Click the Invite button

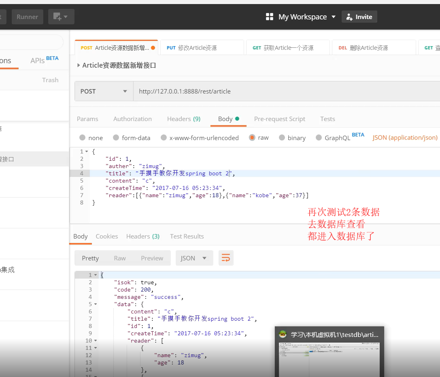(359, 17)
